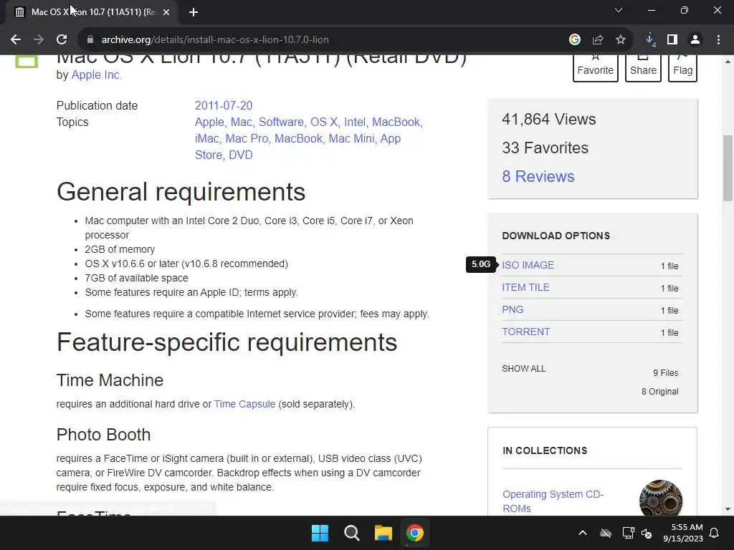
Task: Go back using the browser back arrow
Action: click(x=16, y=40)
